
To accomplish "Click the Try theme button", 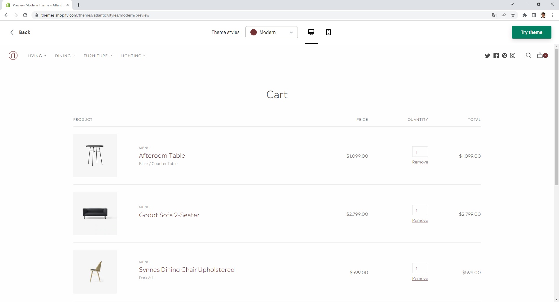I will tap(531, 32).
